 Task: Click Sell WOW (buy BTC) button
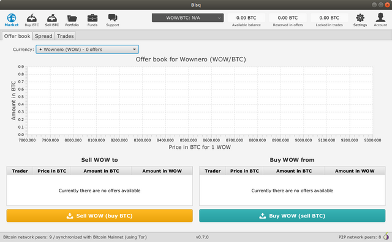99,216
